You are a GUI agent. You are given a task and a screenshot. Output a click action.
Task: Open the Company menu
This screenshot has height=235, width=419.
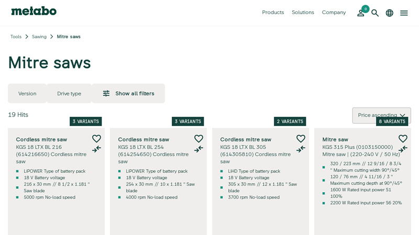[334, 12]
